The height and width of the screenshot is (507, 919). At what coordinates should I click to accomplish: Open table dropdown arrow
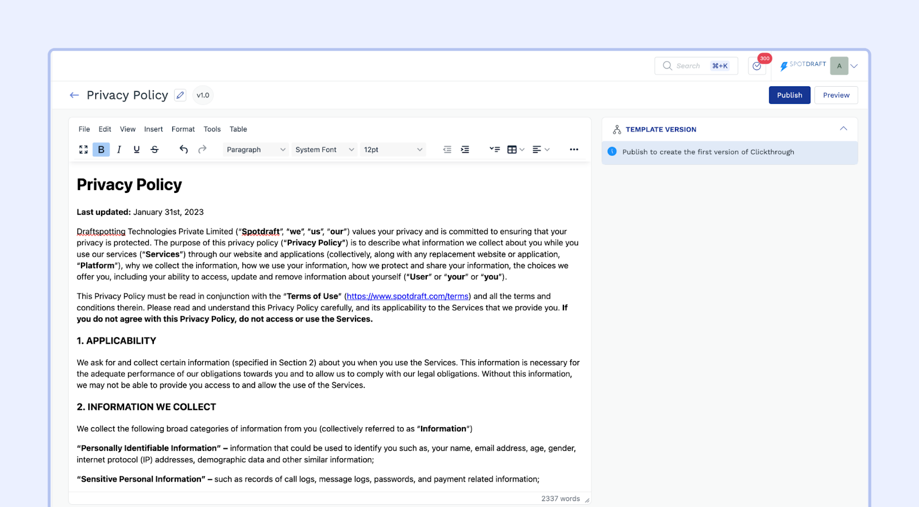(522, 149)
